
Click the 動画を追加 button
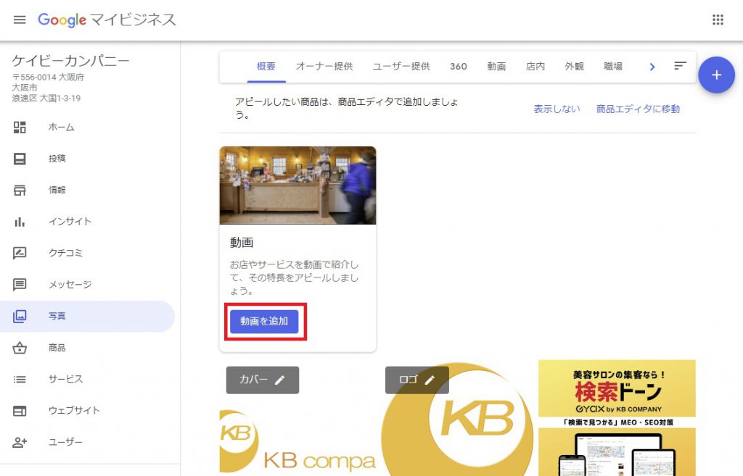tap(264, 321)
